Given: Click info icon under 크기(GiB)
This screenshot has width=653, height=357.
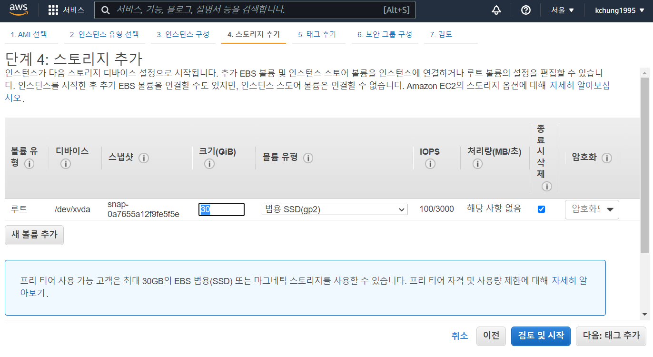Looking at the screenshot, I should coord(209,164).
